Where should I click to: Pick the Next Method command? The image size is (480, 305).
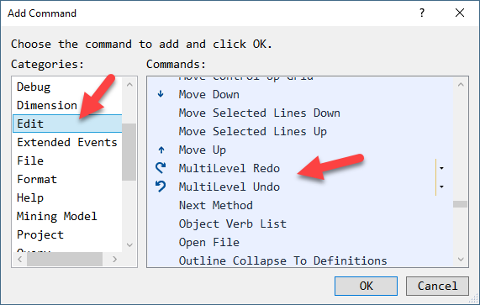216,205
